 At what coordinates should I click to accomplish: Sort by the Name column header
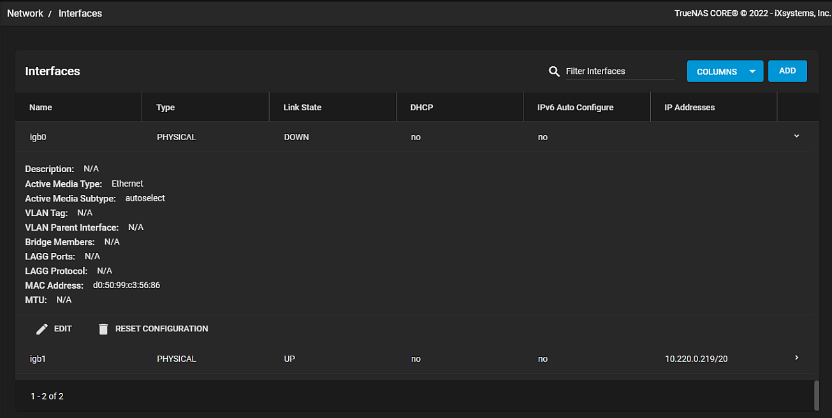41,107
